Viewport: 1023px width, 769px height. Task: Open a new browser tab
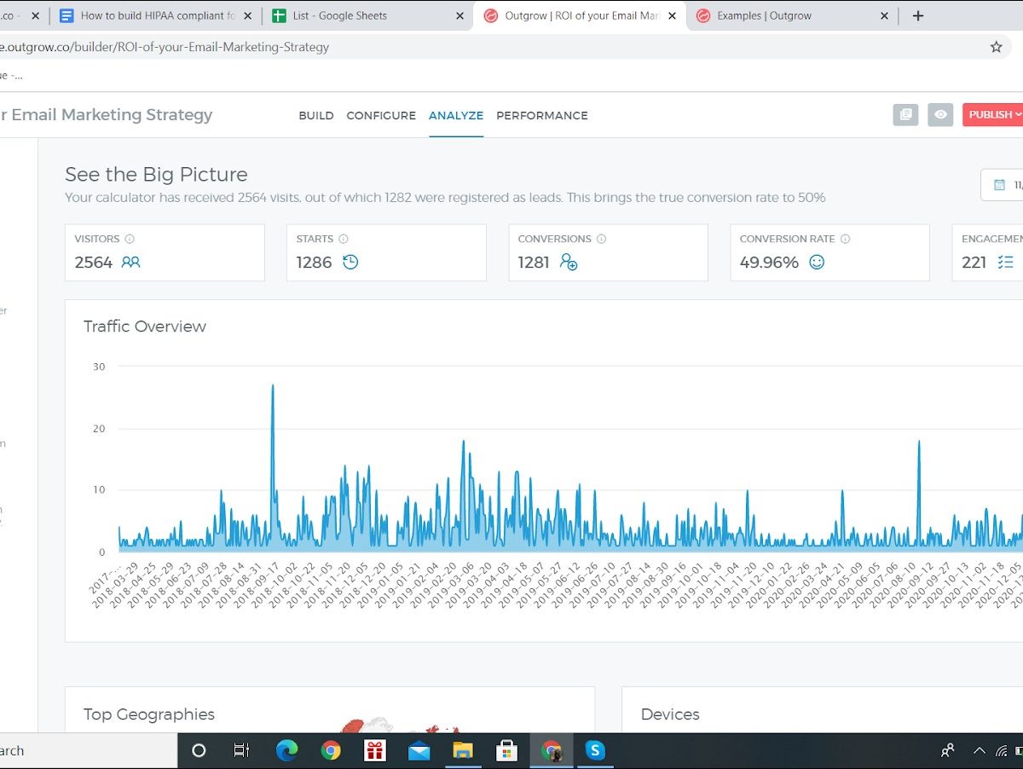click(x=918, y=15)
